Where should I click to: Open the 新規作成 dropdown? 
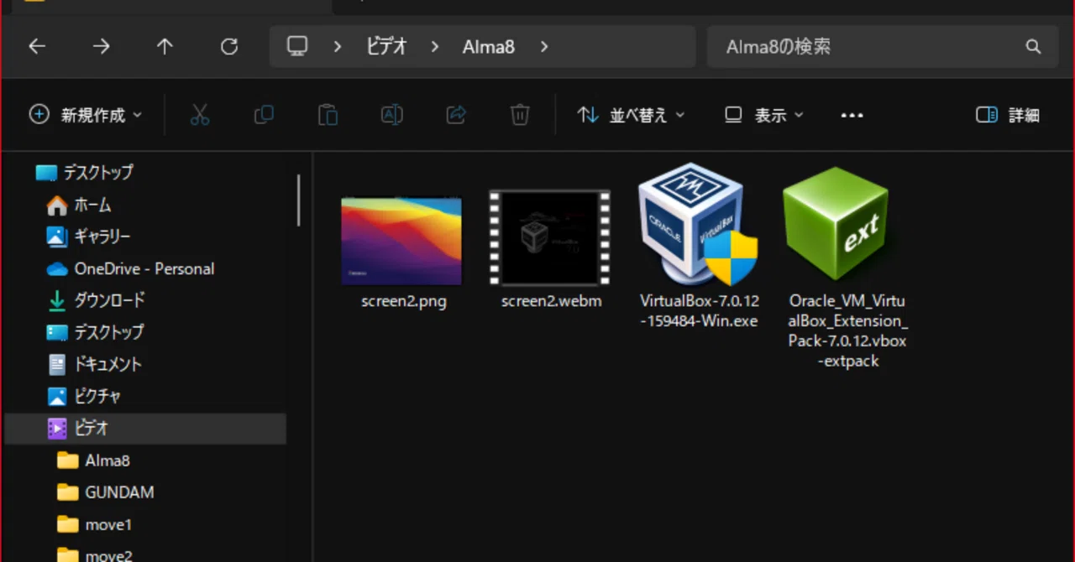pyautogui.click(x=86, y=115)
